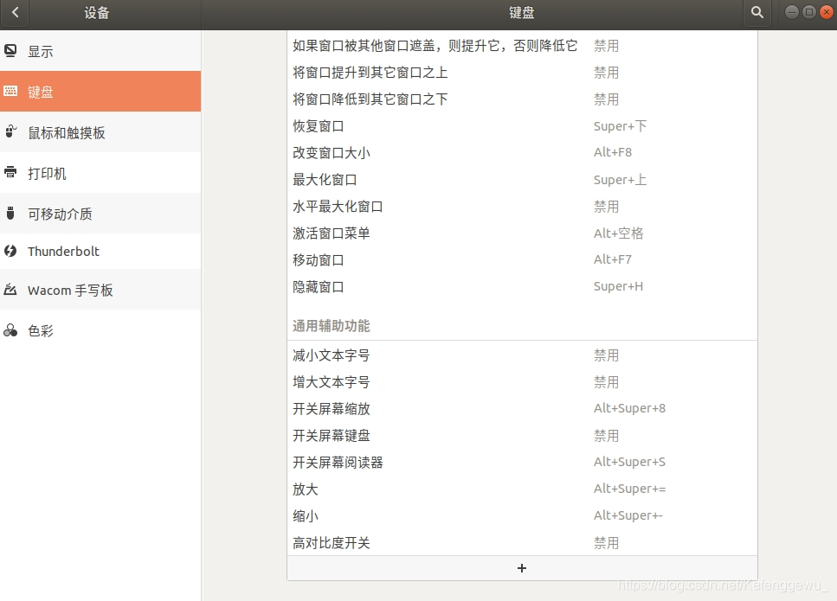Select the 开关屏幕键盘 shortcut row
The image size is (837, 601).
(x=522, y=435)
